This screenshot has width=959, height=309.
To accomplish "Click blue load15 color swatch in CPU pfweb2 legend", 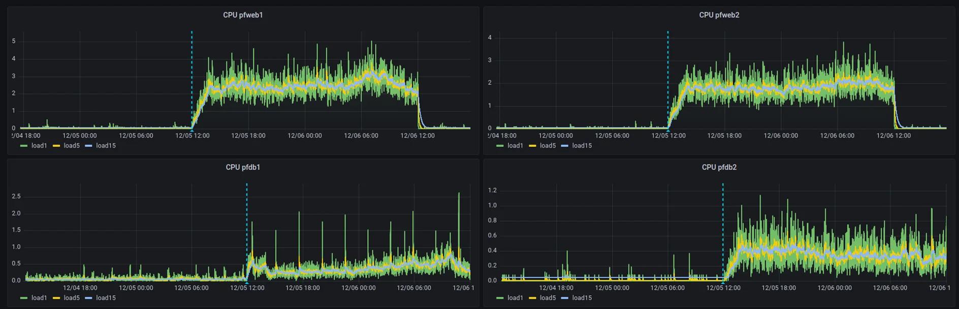I will tap(564, 146).
